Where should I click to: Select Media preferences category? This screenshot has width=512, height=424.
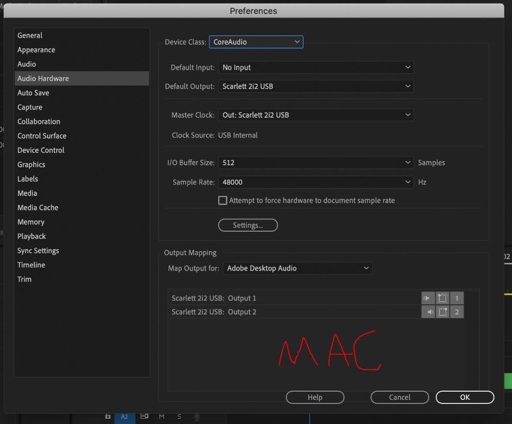(81, 193)
